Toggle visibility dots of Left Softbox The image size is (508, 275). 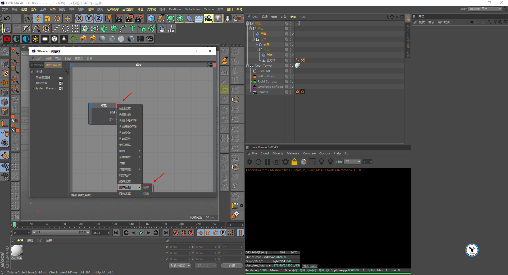(x=290, y=76)
